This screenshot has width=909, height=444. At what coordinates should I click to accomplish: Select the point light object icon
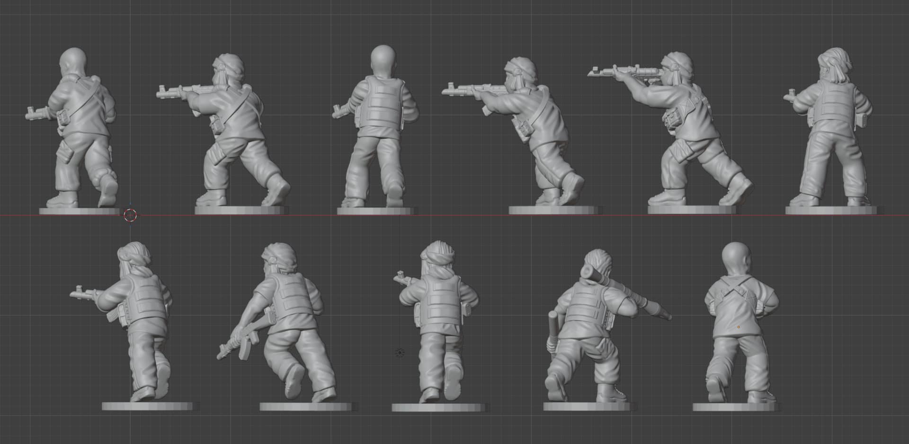coord(400,353)
